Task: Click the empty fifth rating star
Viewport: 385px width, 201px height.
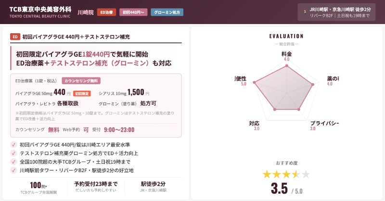Action: [306, 174]
